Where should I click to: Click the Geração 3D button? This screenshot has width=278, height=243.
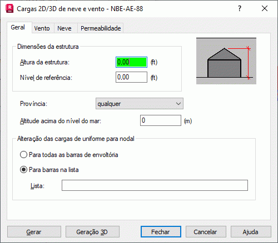[x=92, y=232]
